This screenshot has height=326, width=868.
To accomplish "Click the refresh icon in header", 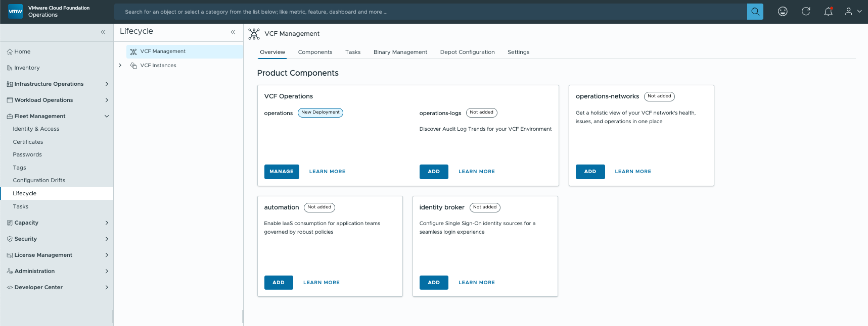I will (x=806, y=12).
